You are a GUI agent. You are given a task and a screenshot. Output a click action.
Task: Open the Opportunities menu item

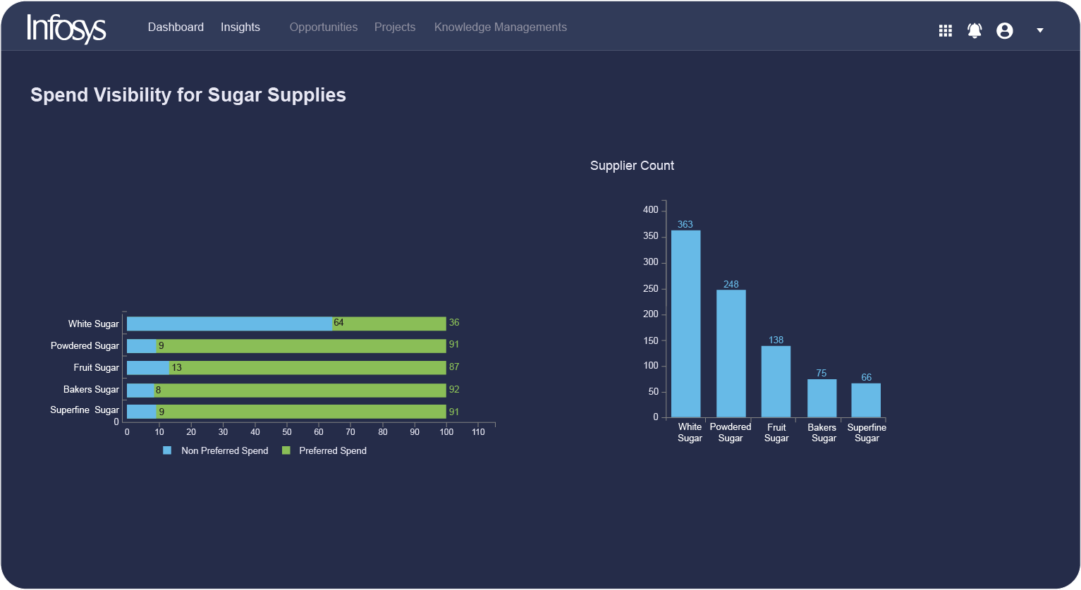tap(323, 27)
